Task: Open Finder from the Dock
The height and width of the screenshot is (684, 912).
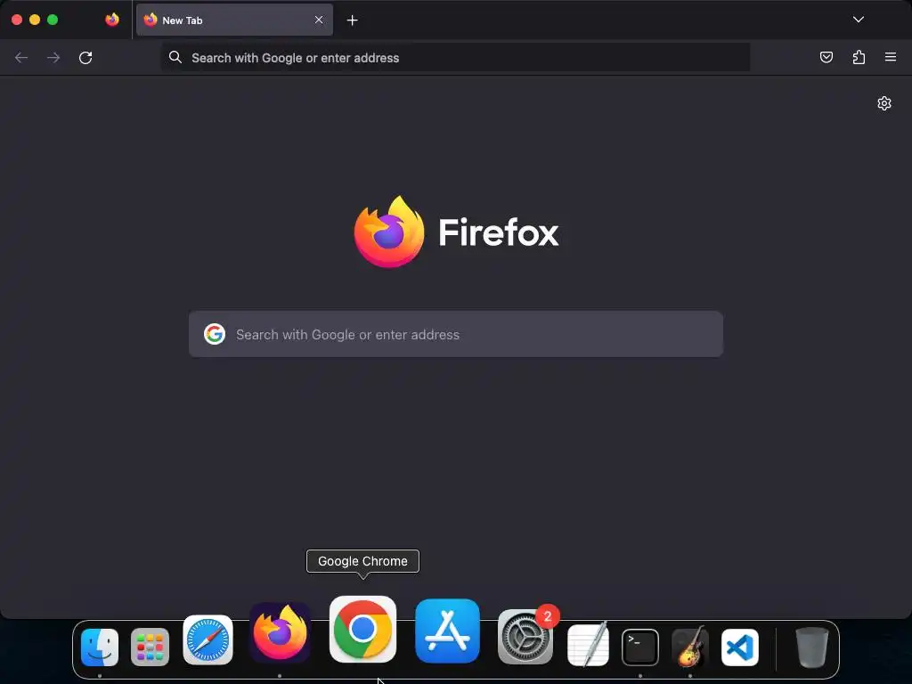Action: pyautogui.click(x=100, y=647)
